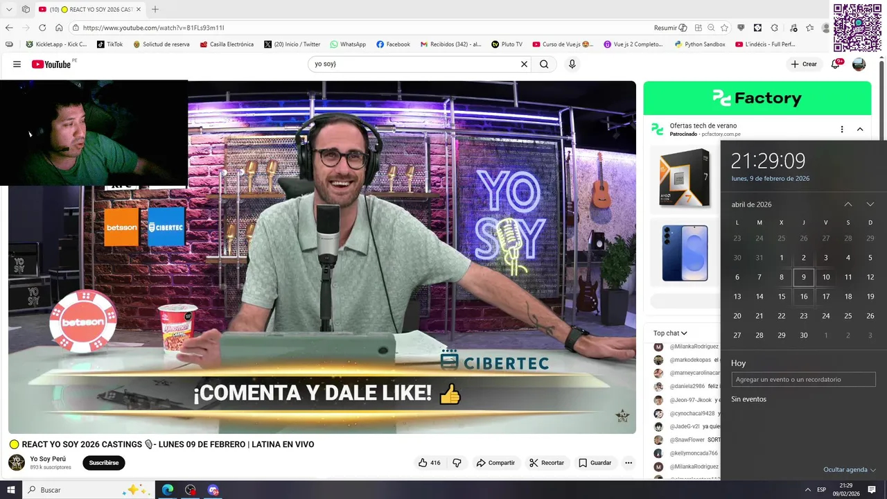
Task: Like the video with thumbs up
Action: click(x=429, y=462)
